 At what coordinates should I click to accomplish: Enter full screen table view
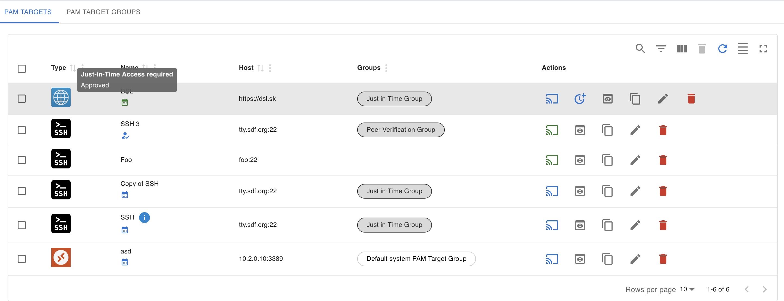(763, 49)
